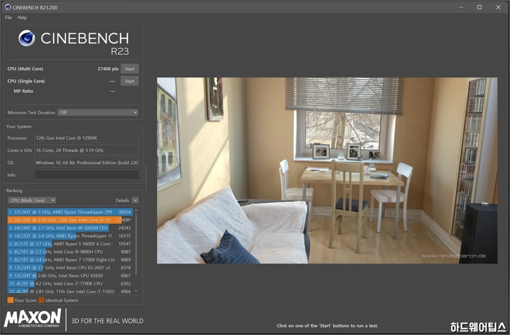
Task: Click the empty Info input field
Action: (x=87, y=175)
